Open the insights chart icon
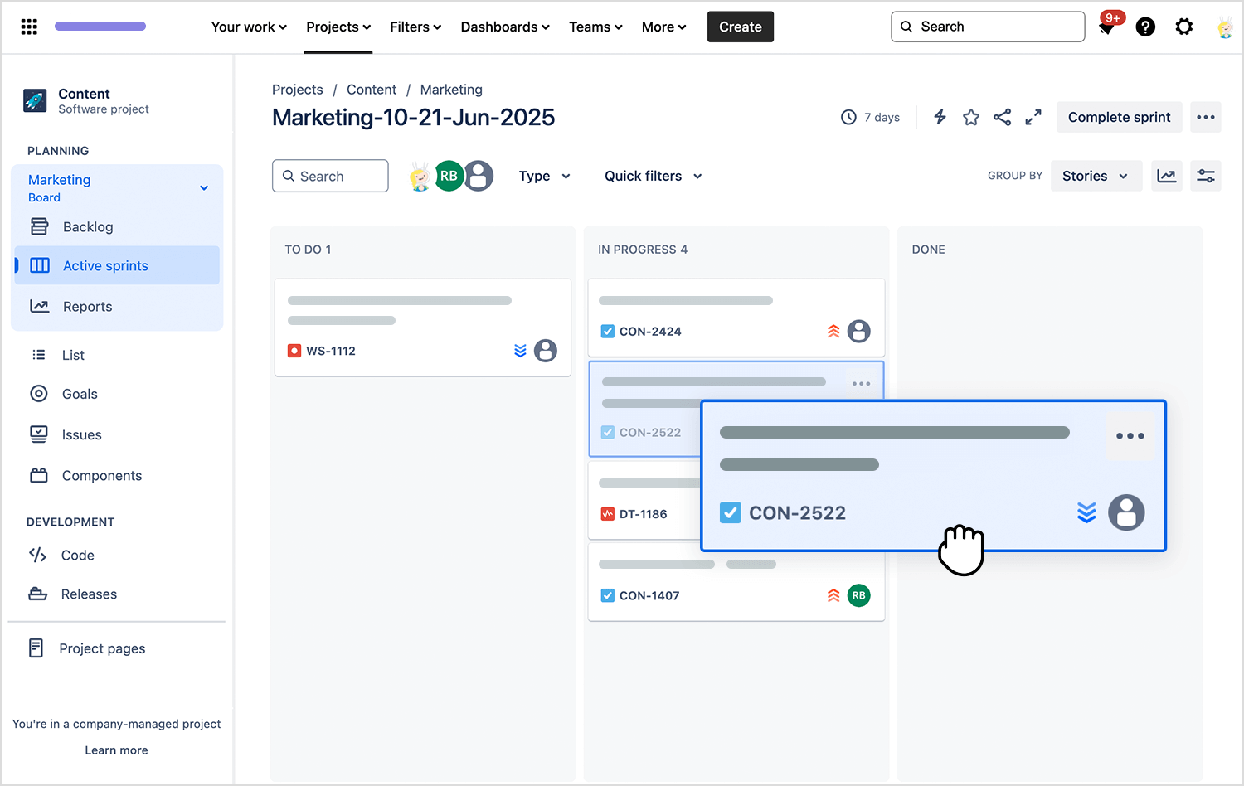This screenshot has width=1244, height=786. tap(1167, 176)
